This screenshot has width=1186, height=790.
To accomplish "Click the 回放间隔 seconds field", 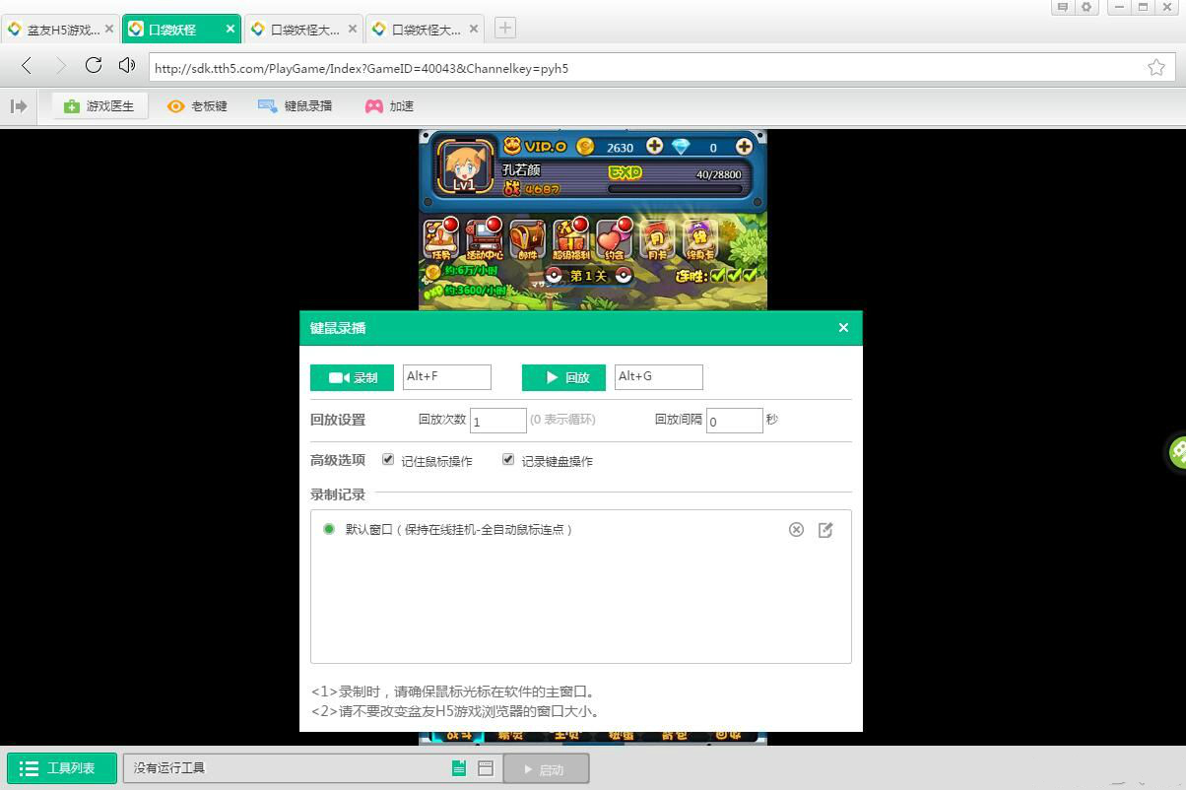I will tap(735, 421).
